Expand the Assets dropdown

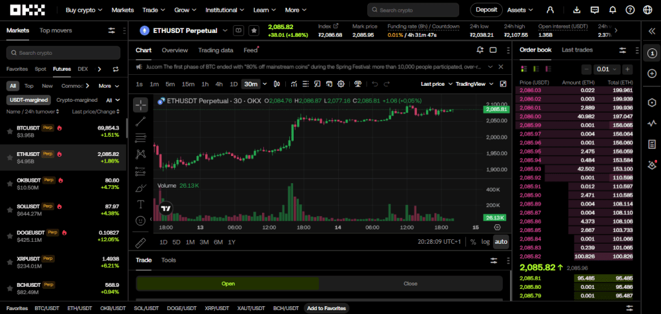[x=520, y=10]
